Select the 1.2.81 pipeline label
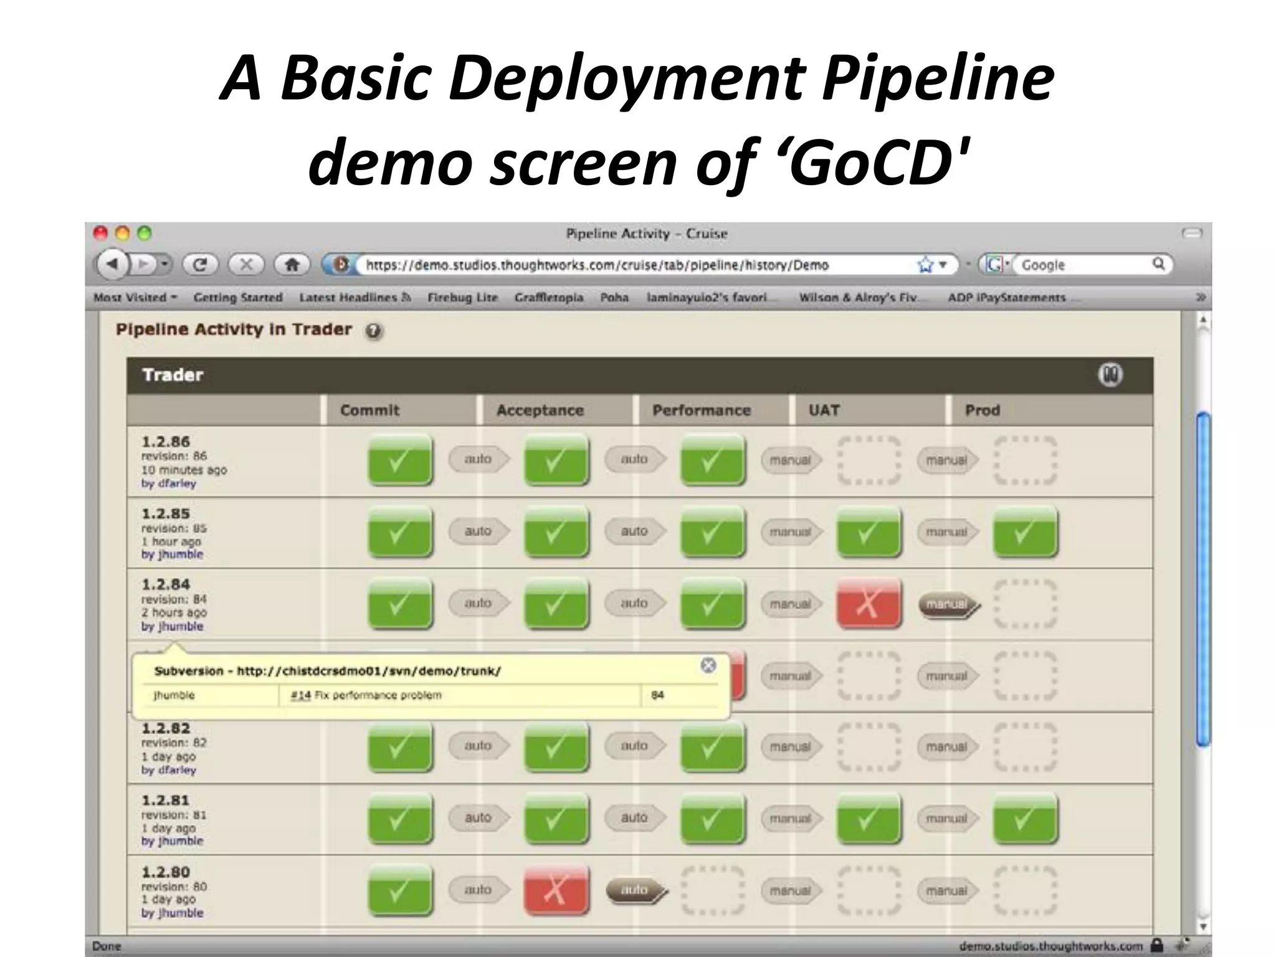Image resolution: width=1276 pixels, height=957 pixels. click(165, 800)
